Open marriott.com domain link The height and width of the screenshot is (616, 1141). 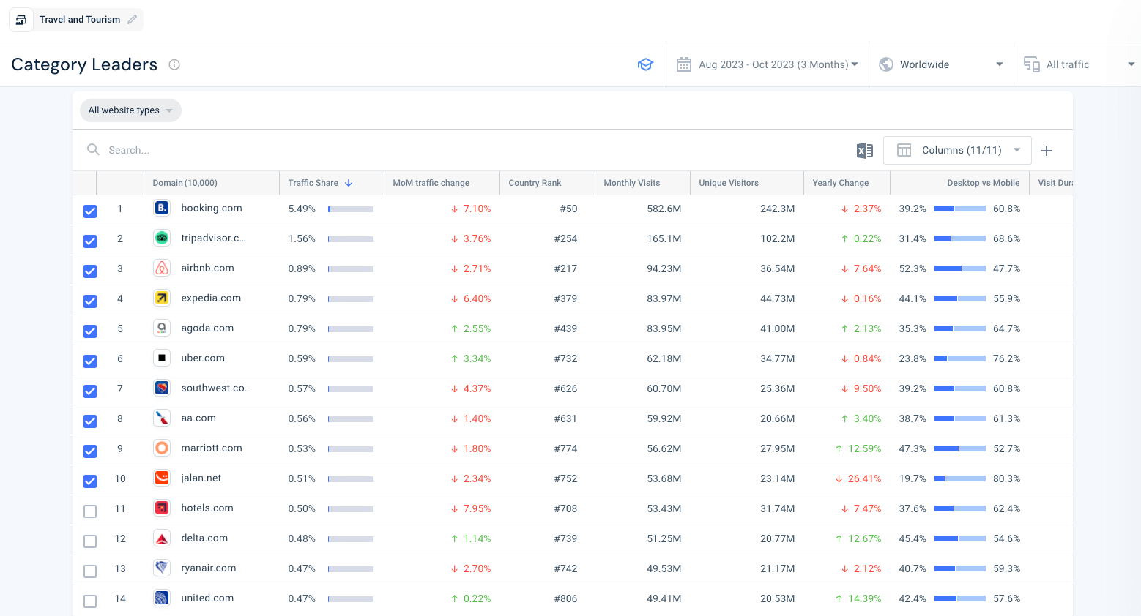pyautogui.click(x=212, y=448)
